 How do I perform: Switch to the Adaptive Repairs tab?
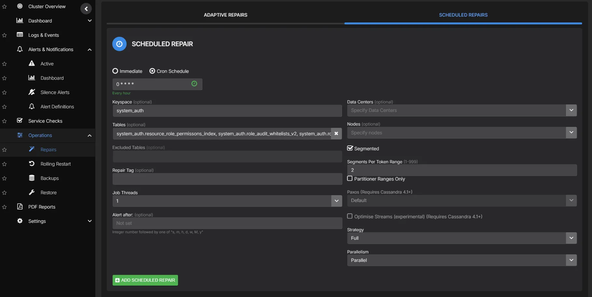225,15
